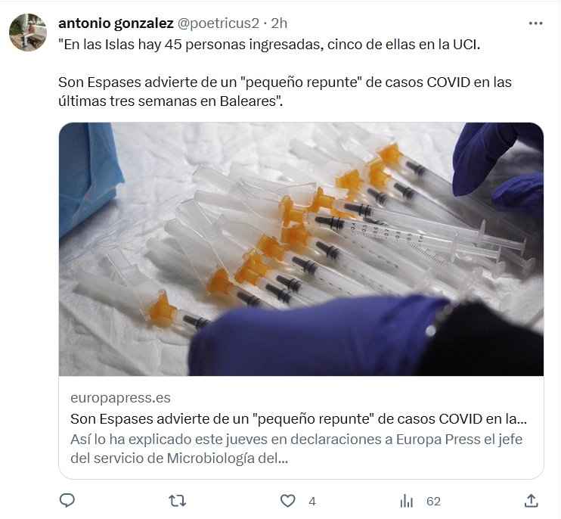Share the tweet using upload arrow icon
This screenshot has width=561, height=519.
pyautogui.click(x=532, y=500)
